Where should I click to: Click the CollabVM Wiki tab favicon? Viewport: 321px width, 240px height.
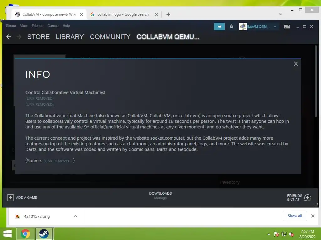[18, 14]
